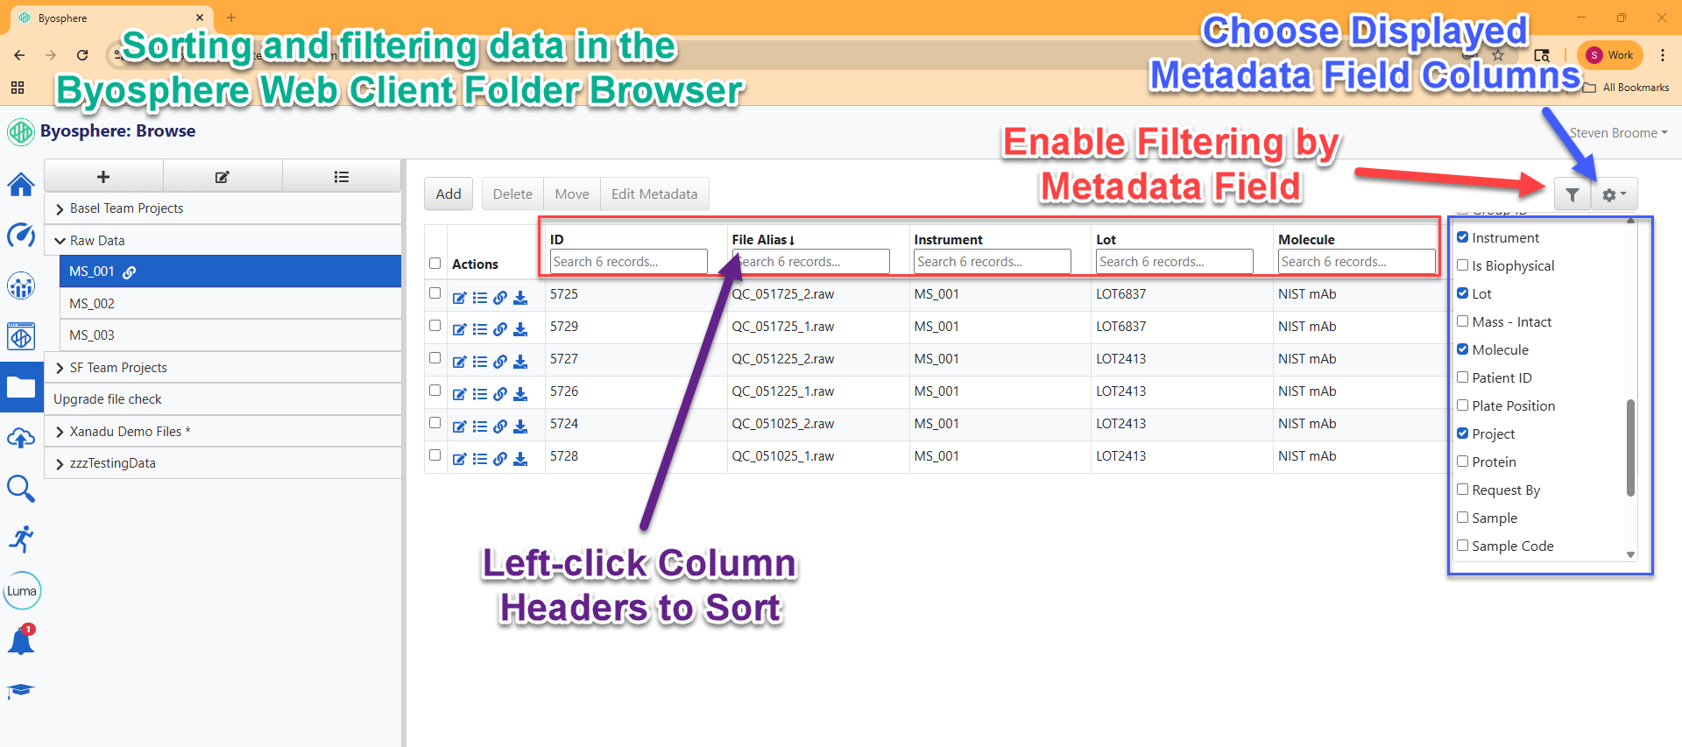Select the checkbox for row 5725
The height and width of the screenshot is (747, 1682).
coord(435,293)
